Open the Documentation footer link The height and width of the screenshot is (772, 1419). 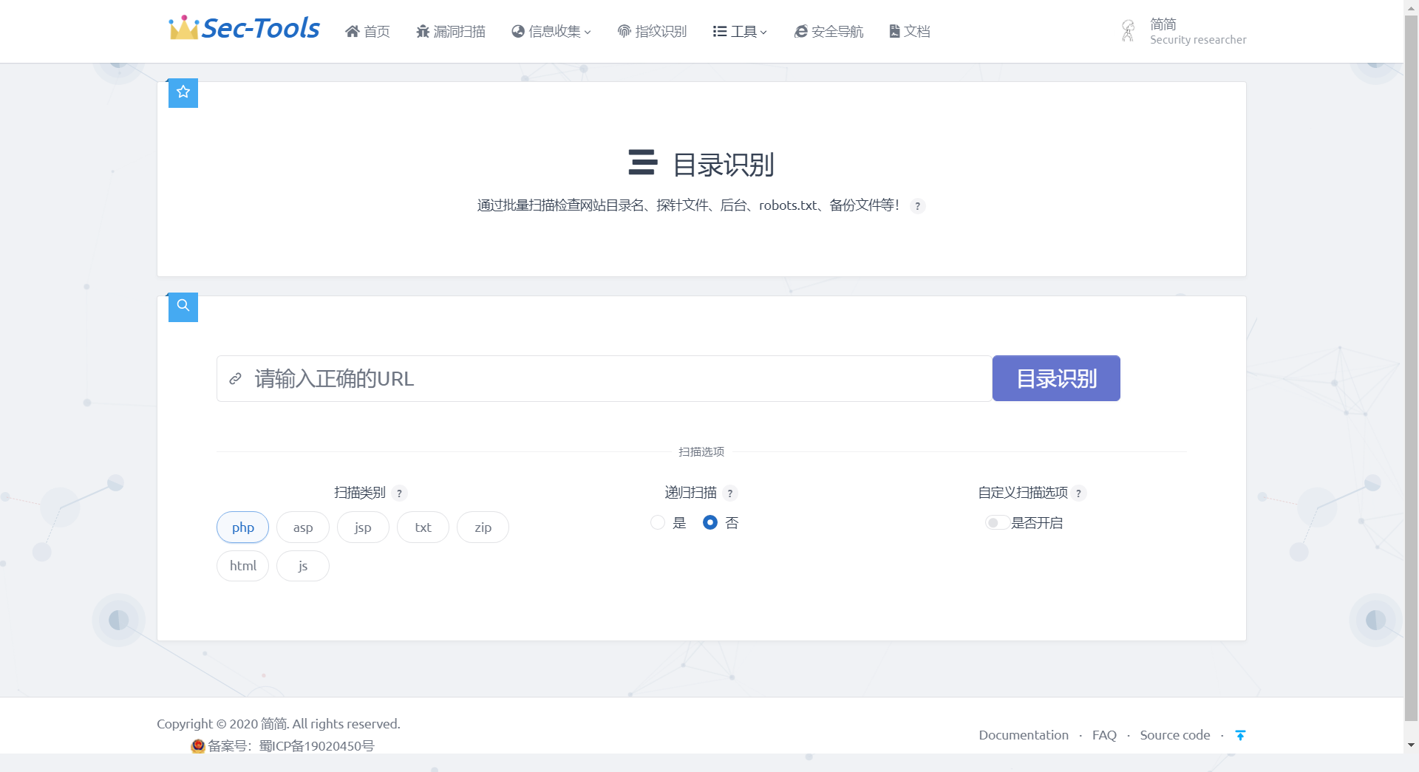coord(1024,735)
